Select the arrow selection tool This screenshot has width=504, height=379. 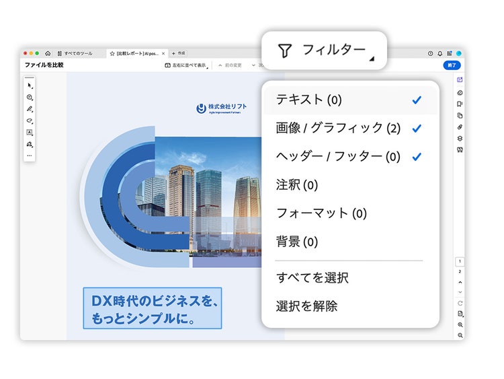click(x=30, y=85)
